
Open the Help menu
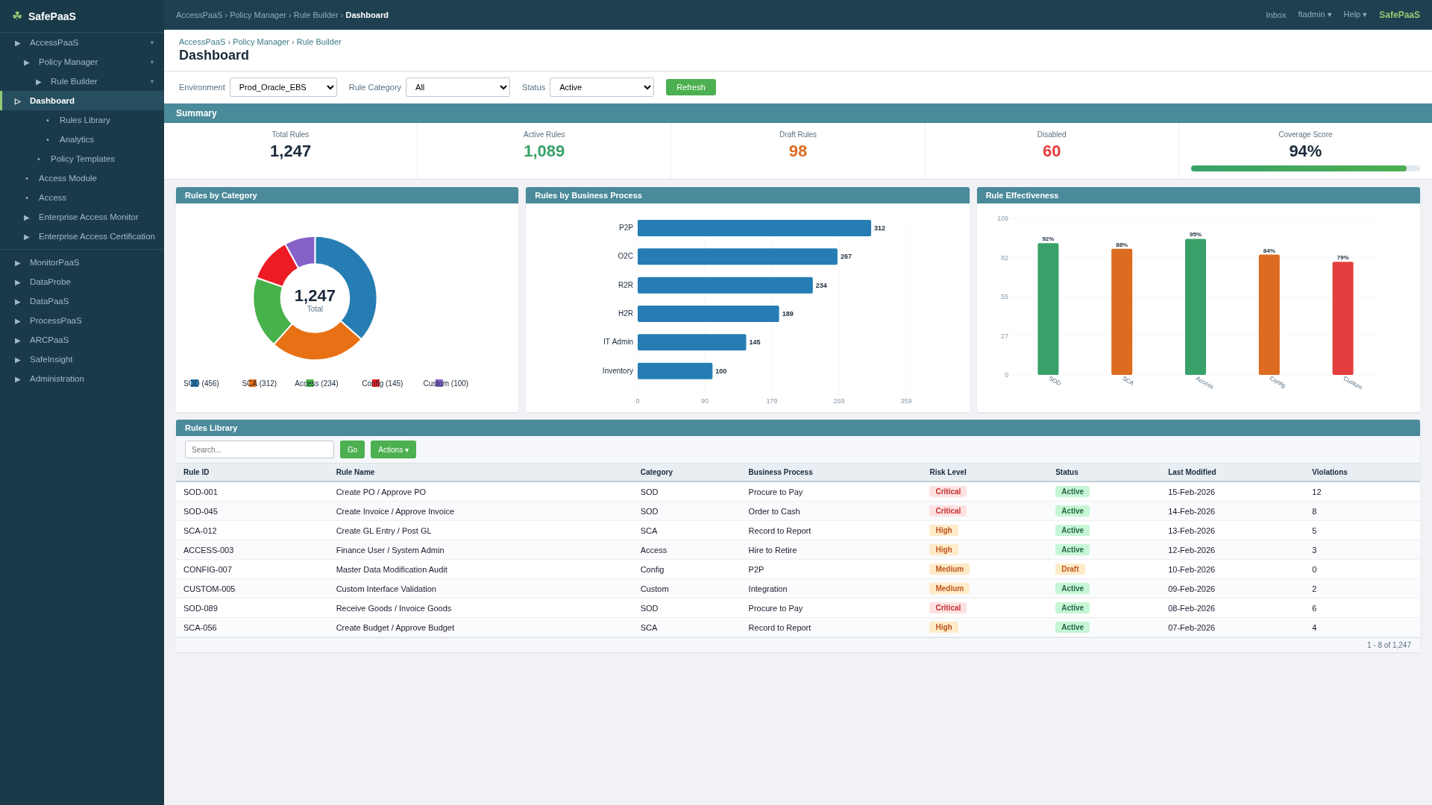[1354, 15]
